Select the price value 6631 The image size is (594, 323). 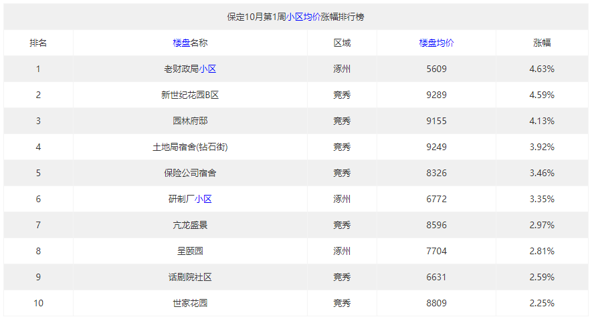click(x=436, y=278)
